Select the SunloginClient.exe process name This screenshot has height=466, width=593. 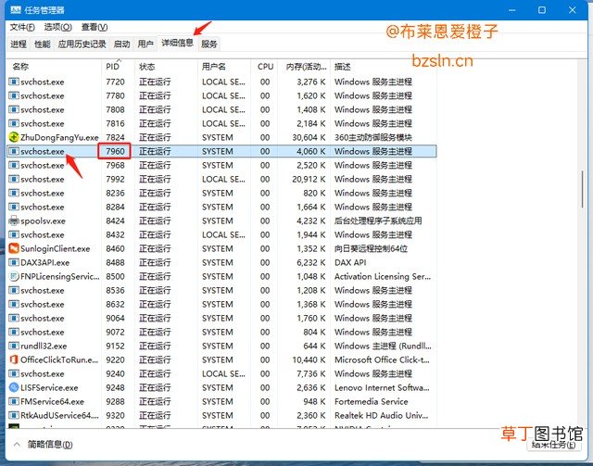(x=56, y=248)
